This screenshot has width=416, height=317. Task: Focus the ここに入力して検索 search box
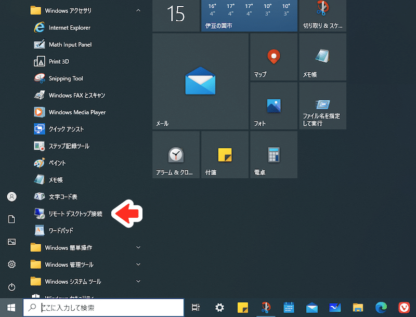pyautogui.click(x=103, y=308)
